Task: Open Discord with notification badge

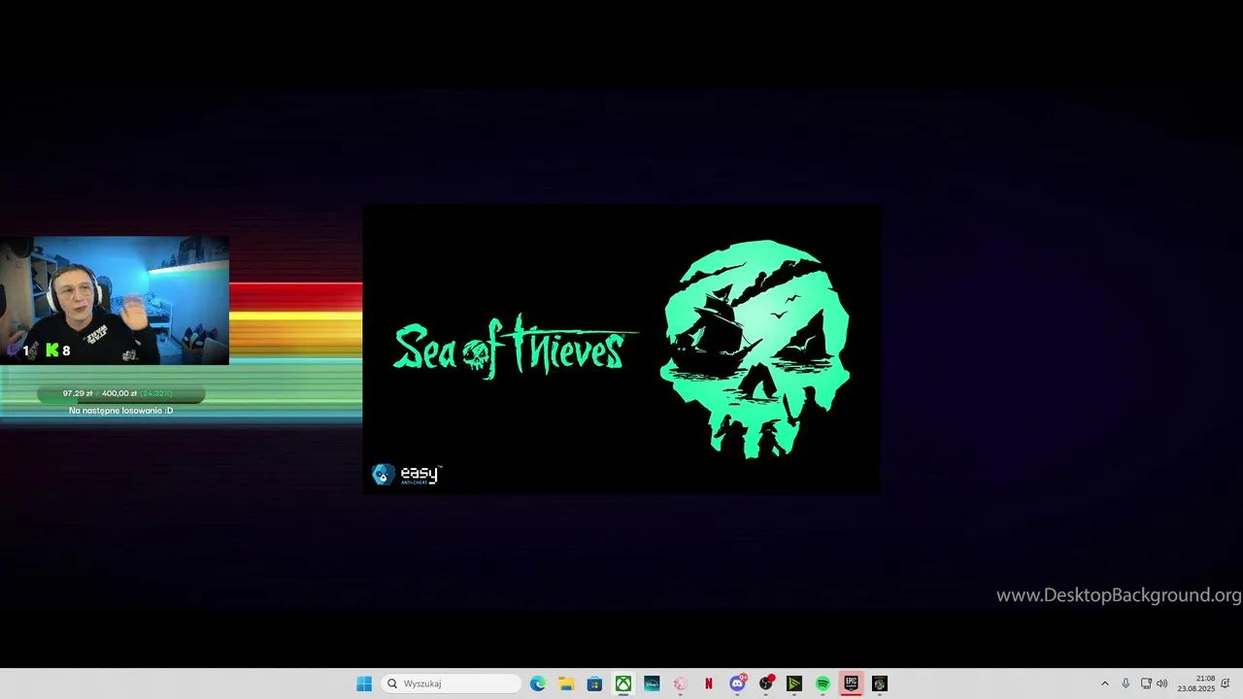Action: point(737,683)
